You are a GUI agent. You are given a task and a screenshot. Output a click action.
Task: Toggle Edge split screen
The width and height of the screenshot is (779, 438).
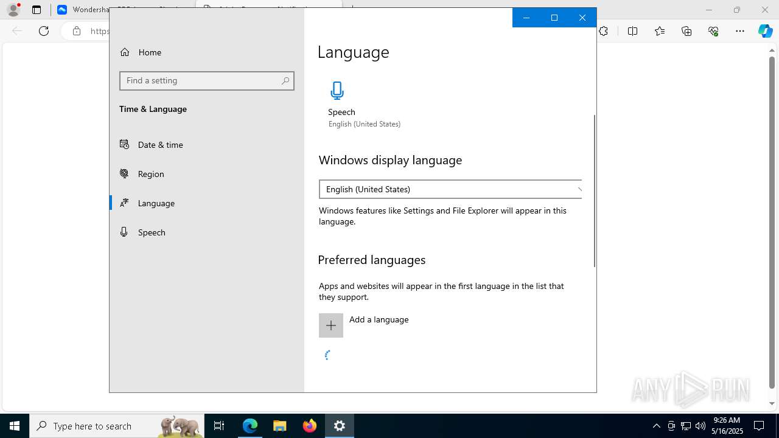pyautogui.click(x=633, y=31)
